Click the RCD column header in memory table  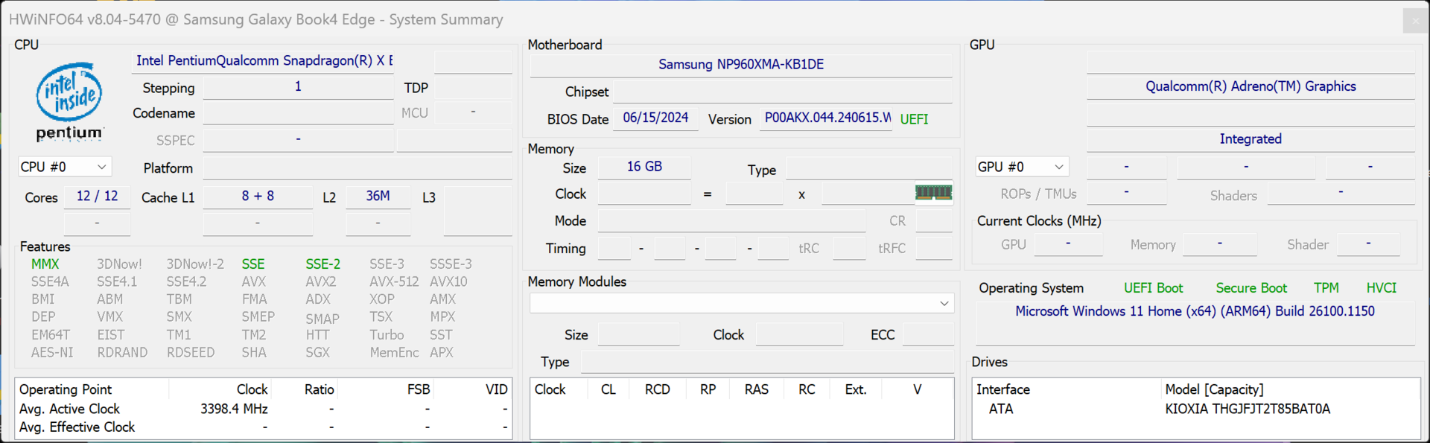[658, 389]
